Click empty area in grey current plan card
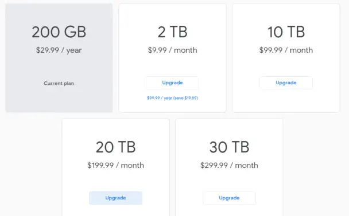This screenshot has height=216, width=349. [59, 100]
